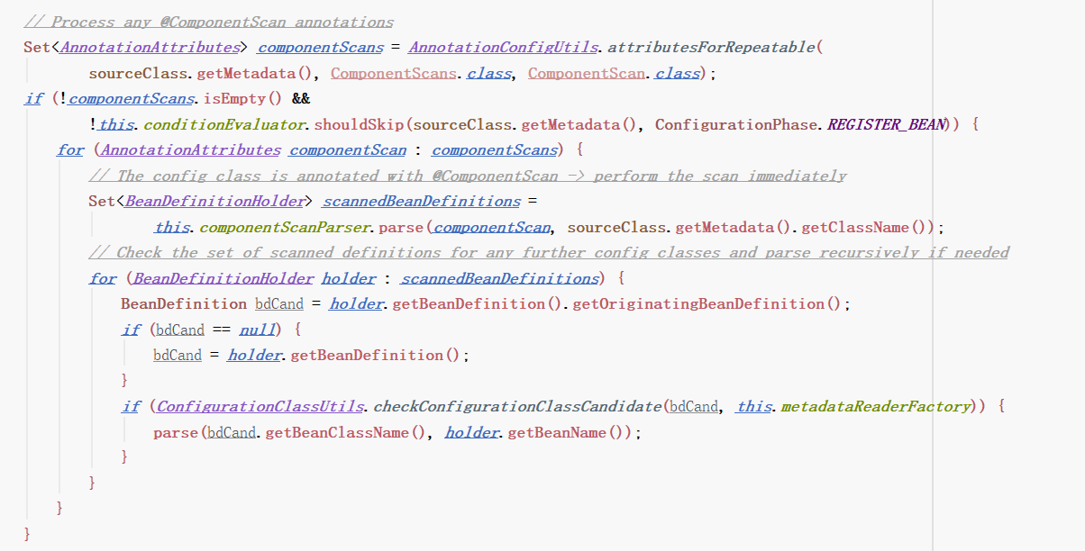1085x551 pixels.
Task: Click the "parse recursively if needed" comment line
Action: click(x=549, y=252)
